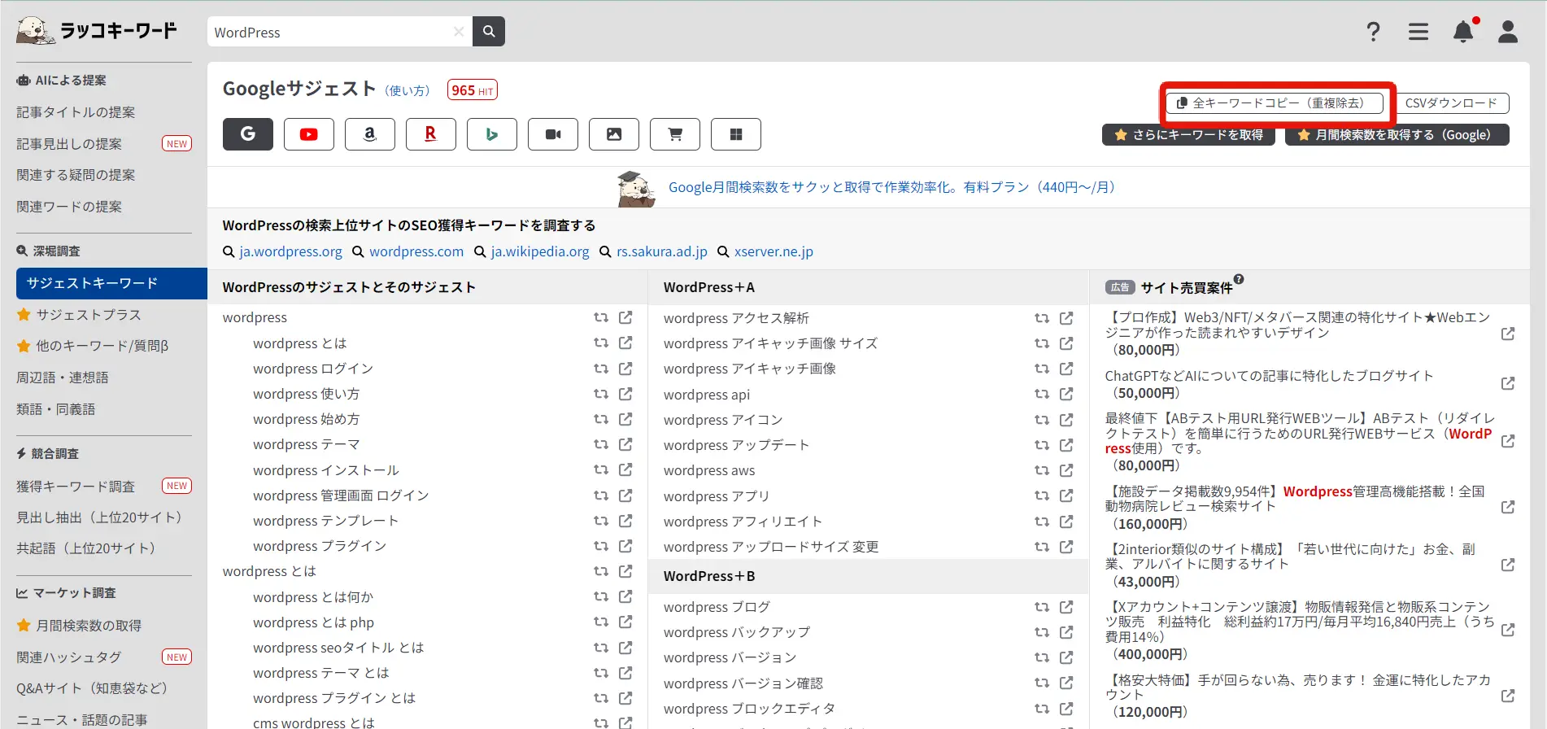Open external link for 'wordpress バックアップ'

click(x=1066, y=632)
